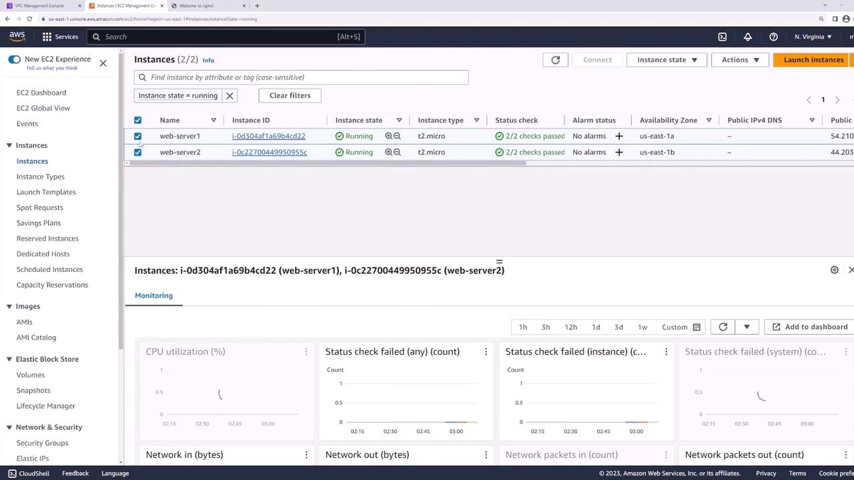Open the notifications bell
The width and height of the screenshot is (854, 480).
pyautogui.click(x=748, y=37)
